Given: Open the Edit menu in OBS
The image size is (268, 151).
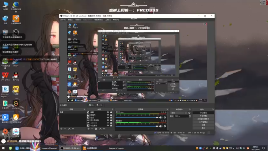Looking at the screenshot, I should click(70, 20).
